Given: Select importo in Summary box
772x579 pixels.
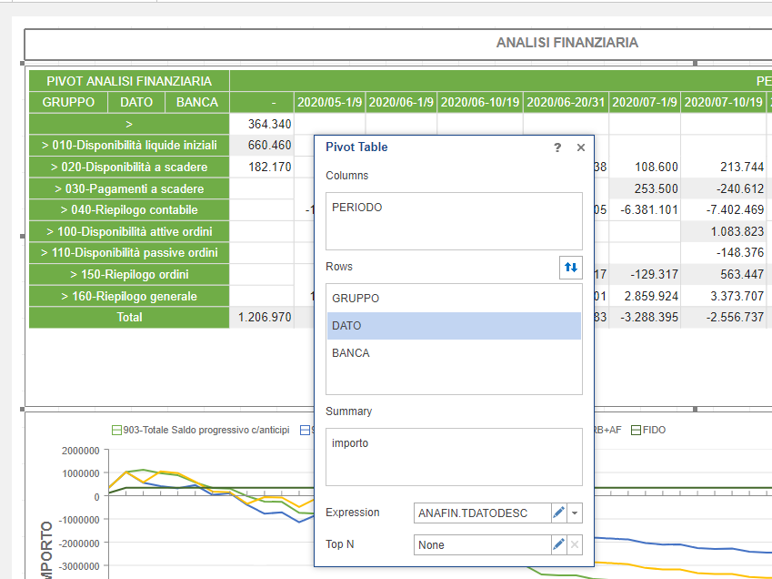Looking at the screenshot, I should click(x=350, y=443).
